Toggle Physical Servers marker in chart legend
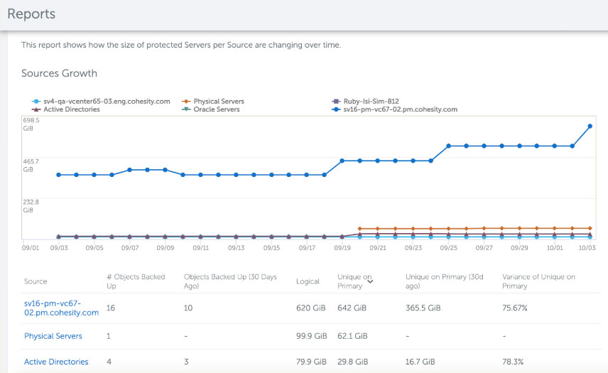Viewport: 608px width, 373px height. coord(187,102)
